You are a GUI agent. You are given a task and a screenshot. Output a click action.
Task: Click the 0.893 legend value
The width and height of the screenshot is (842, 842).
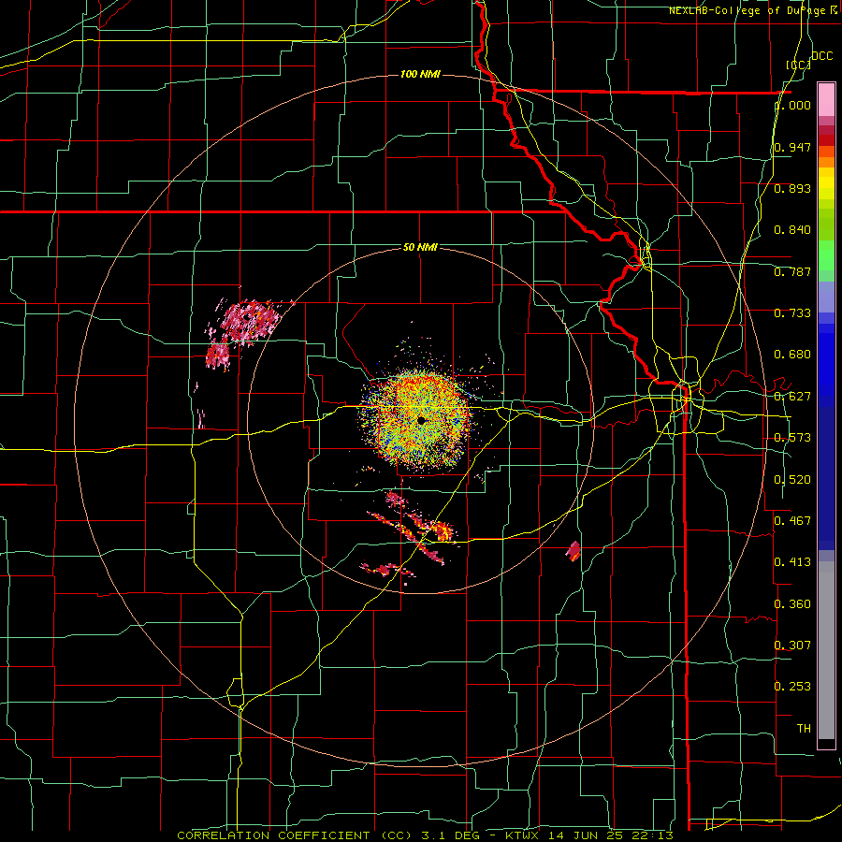click(x=792, y=188)
